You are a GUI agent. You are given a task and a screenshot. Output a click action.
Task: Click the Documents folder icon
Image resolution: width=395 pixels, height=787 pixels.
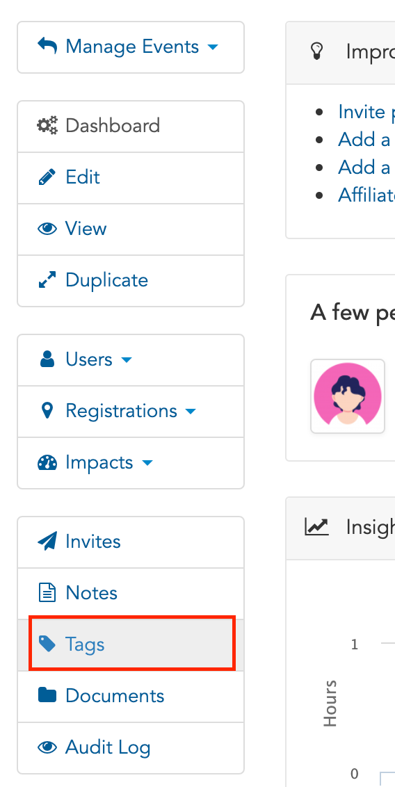pyautogui.click(x=47, y=696)
